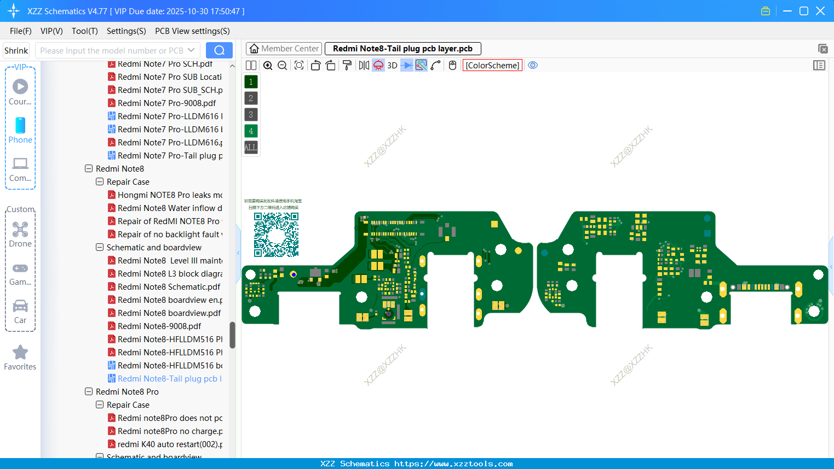Image resolution: width=834 pixels, height=469 pixels.
Task: Switch to the PCB View settings menu
Action: 192,31
